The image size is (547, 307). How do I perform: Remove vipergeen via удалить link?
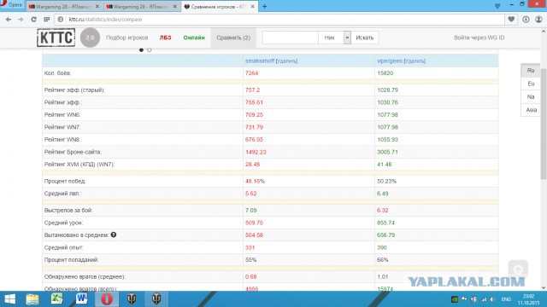point(415,61)
